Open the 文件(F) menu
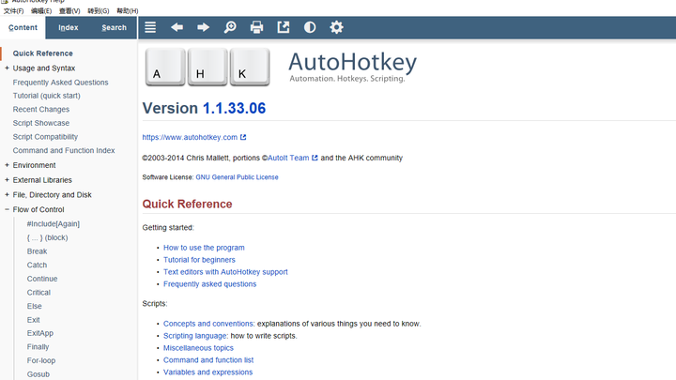Viewport: 676px width, 380px height. [x=13, y=10]
